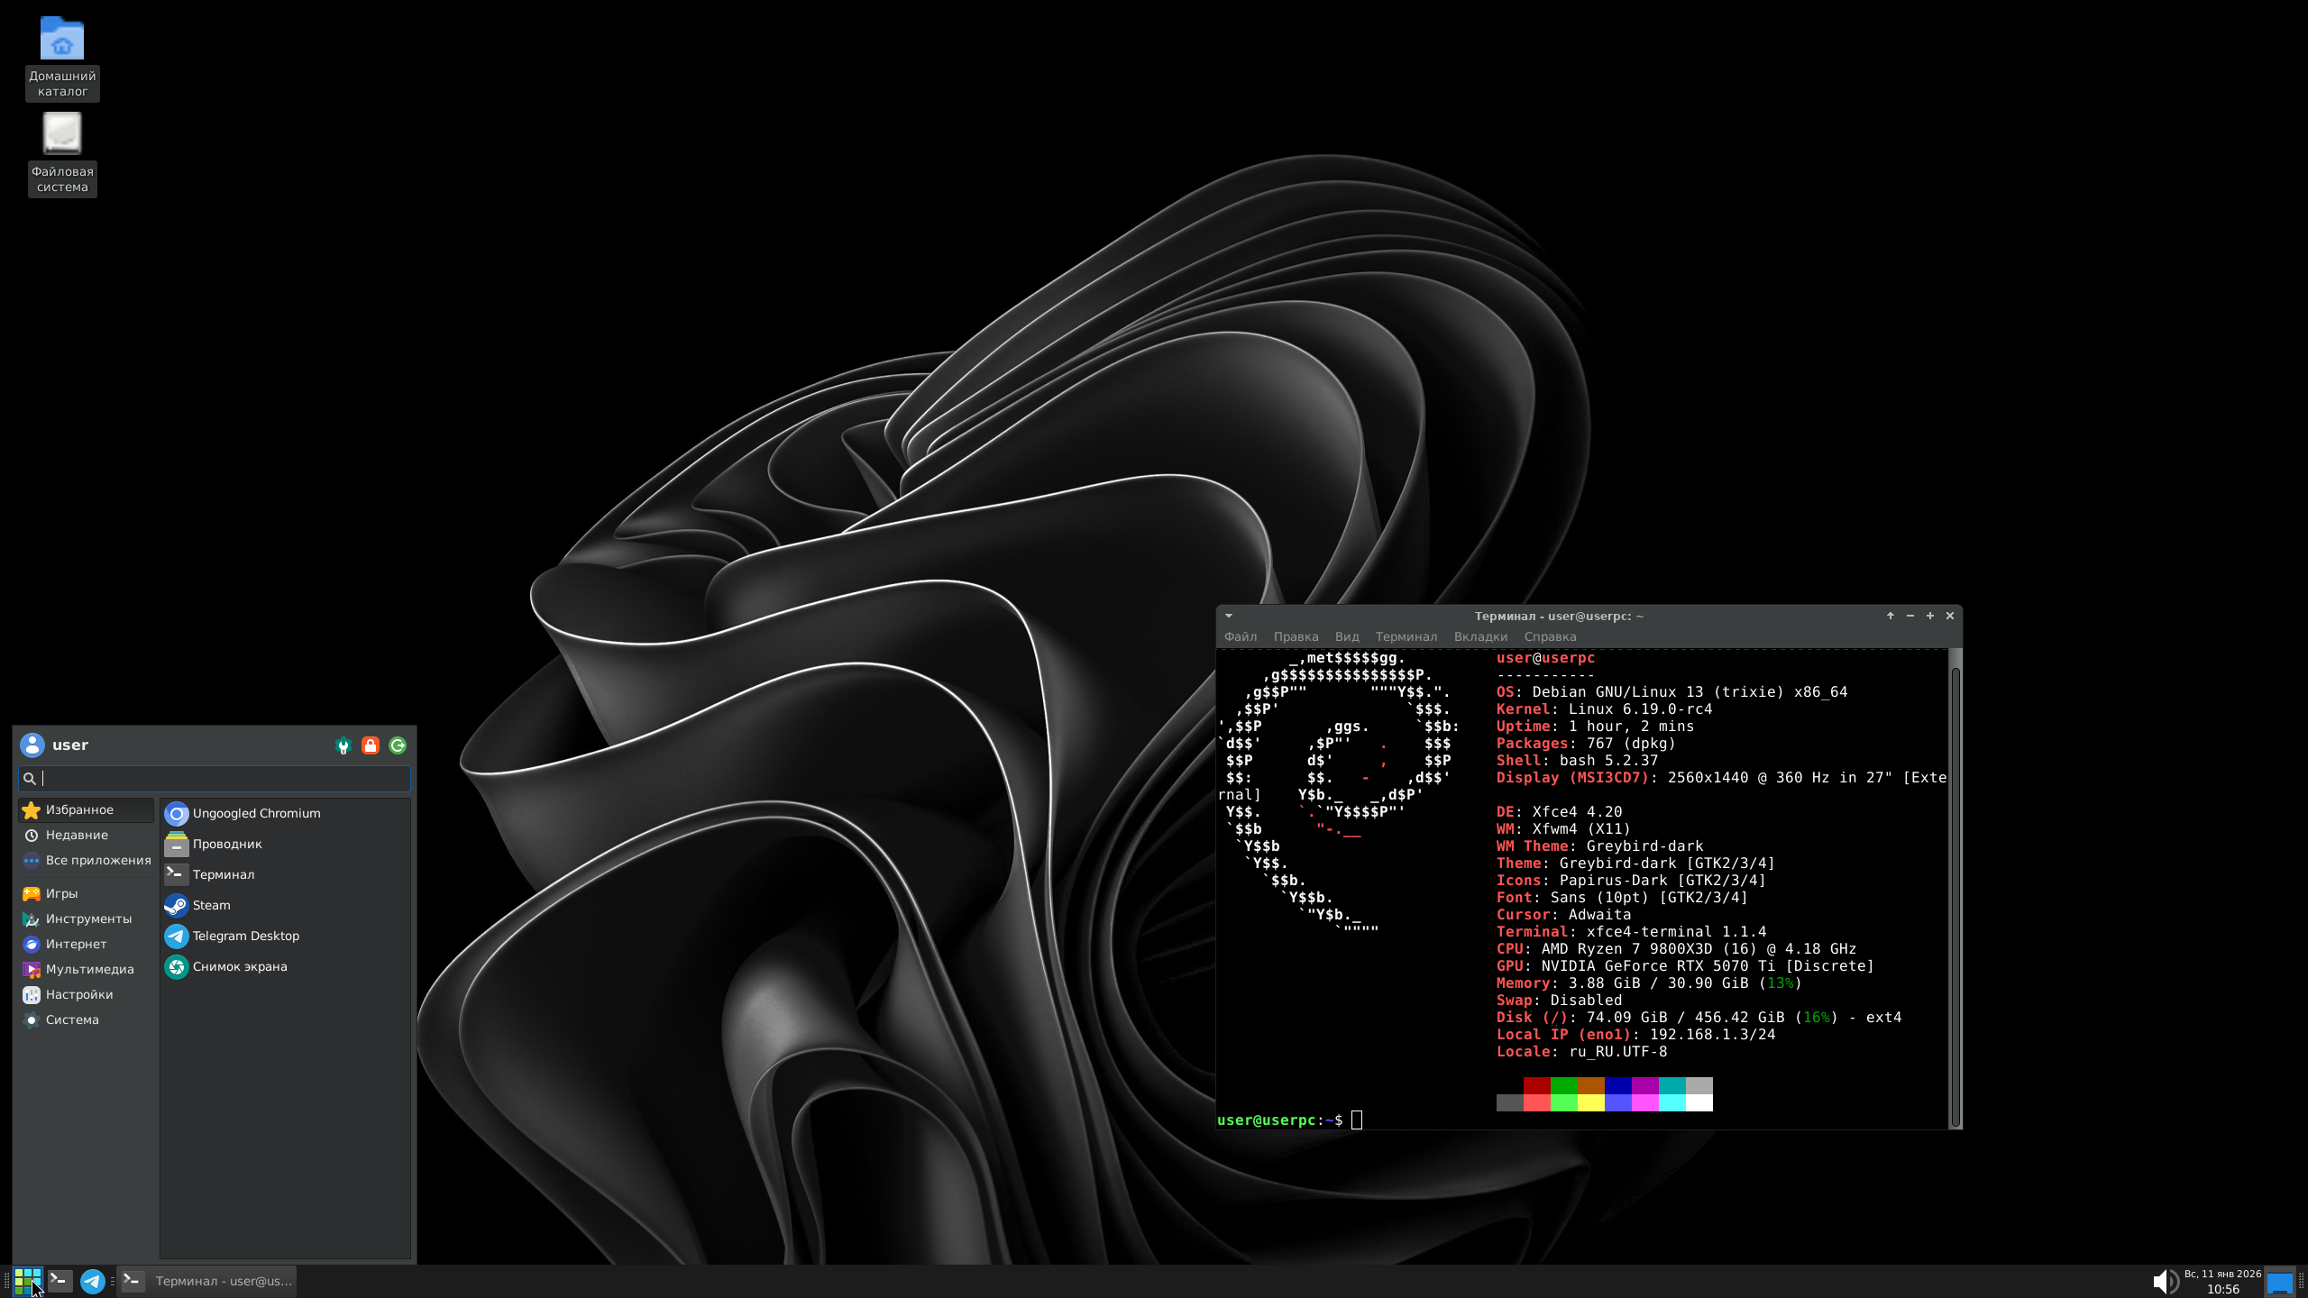
Task: Show the Игры category
Action: (x=61, y=893)
